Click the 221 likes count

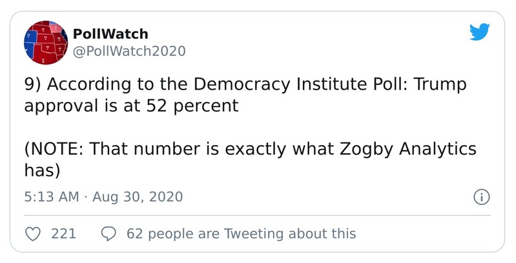point(63,233)
